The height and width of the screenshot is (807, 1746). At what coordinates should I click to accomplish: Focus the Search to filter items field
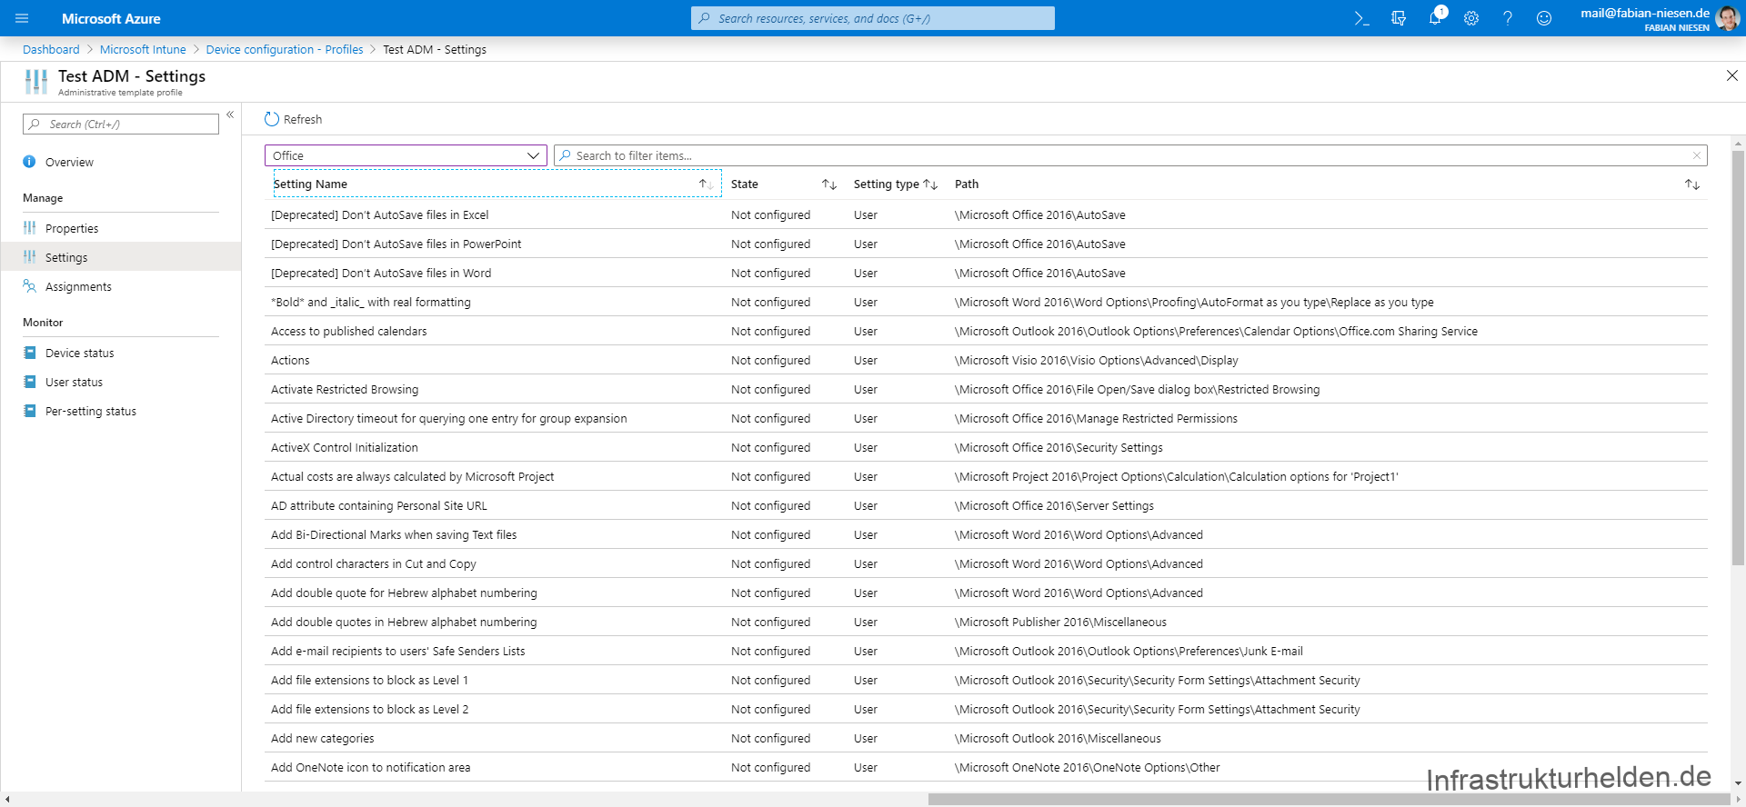[x=1128, y=155]
